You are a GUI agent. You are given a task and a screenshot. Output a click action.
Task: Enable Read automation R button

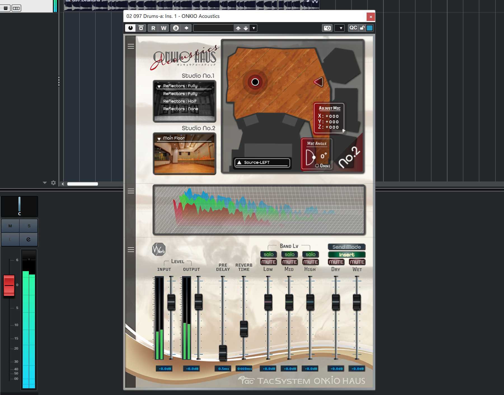click(x=153, y=28)
